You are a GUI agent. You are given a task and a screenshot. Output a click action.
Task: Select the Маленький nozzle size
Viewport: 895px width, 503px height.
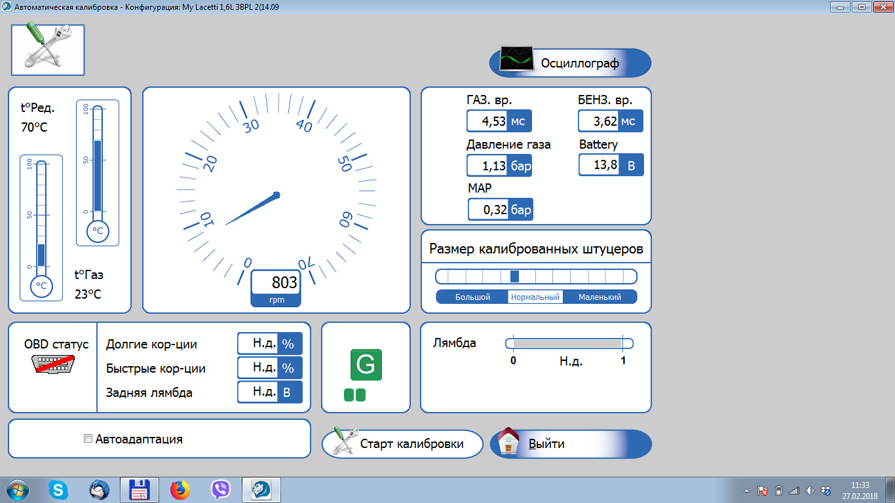600,297
